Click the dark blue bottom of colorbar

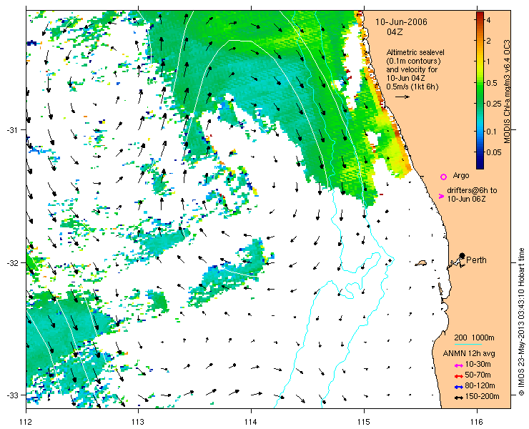tap(480, 165)
